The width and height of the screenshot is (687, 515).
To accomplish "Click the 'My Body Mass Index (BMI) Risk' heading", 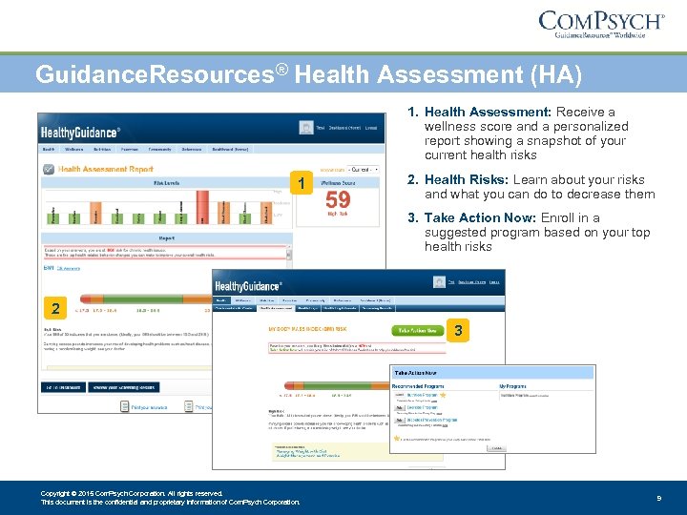I will click(x=307, y=329).
